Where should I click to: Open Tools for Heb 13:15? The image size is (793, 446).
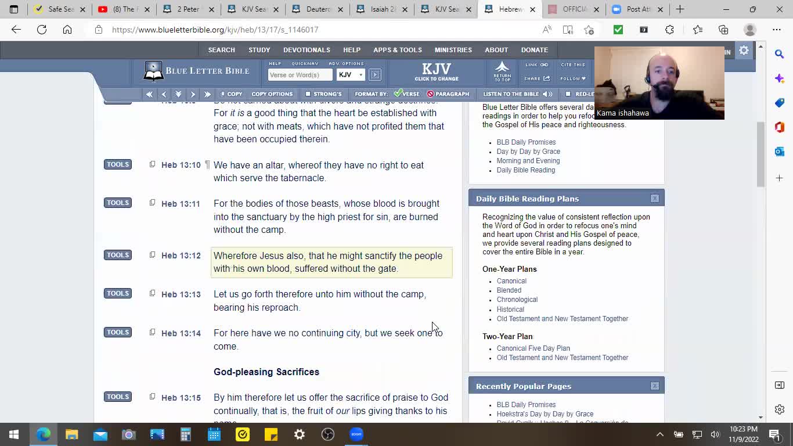(118, 397)
